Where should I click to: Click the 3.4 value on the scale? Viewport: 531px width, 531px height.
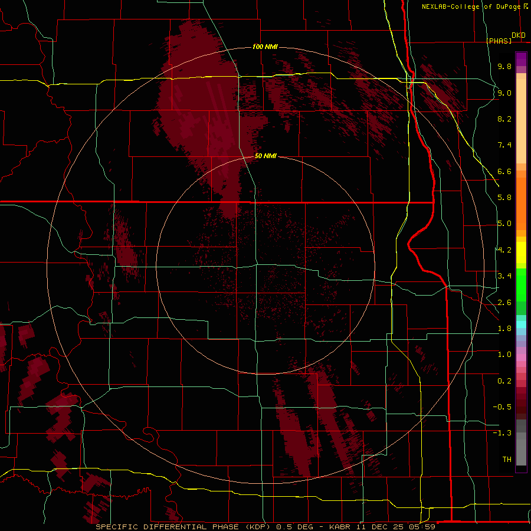[x=504, y=276]
